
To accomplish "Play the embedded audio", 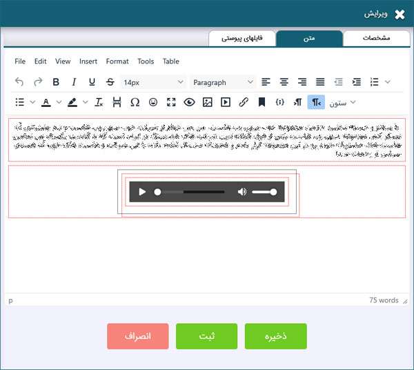I will (x=142, y=192).
